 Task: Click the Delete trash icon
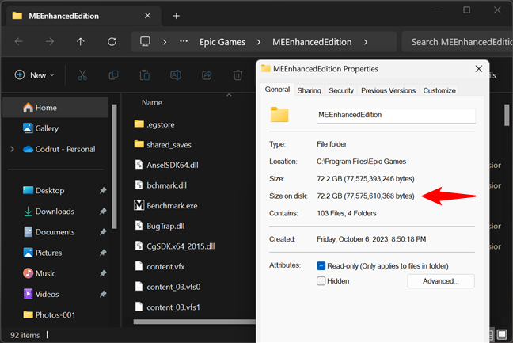click(237, 75)
